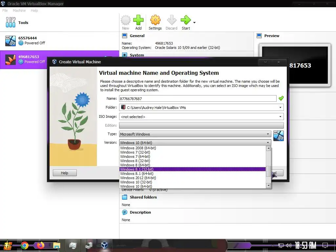Click the system monitor taskbar icon
The height and width of the screenshot is (252, 336).
coord(73,245)
